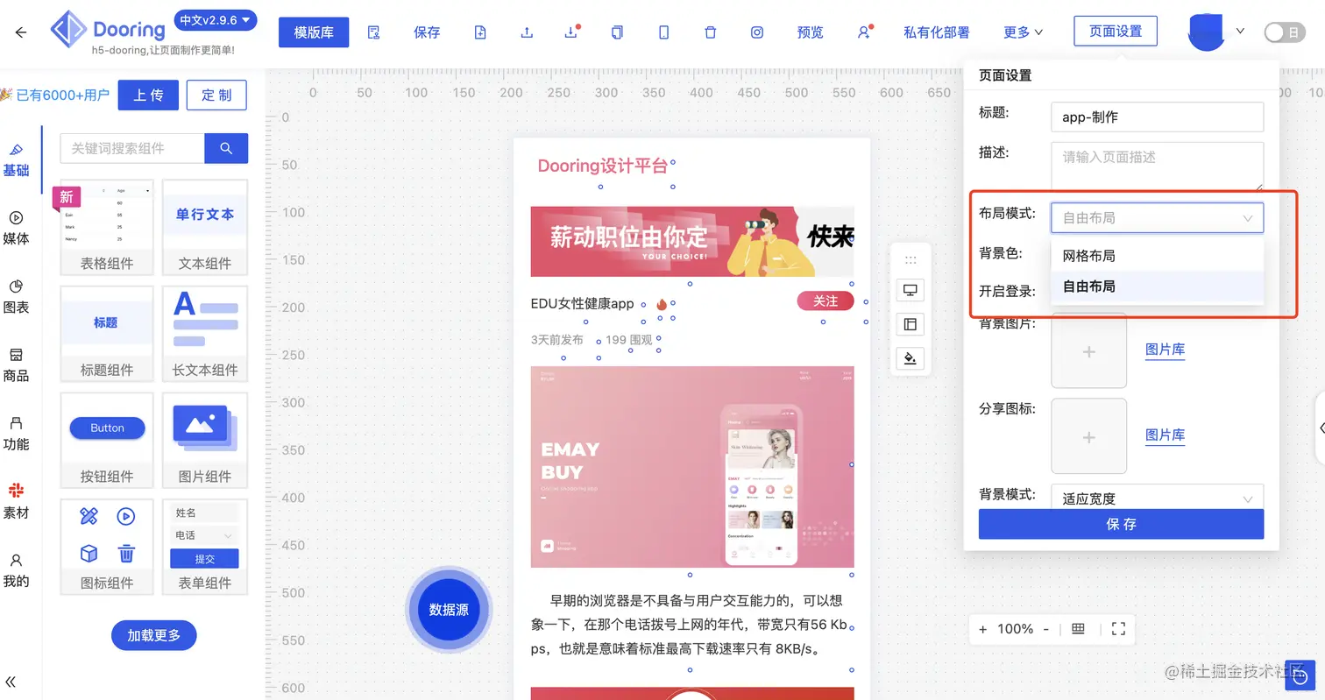
Task: Click the 标题 input containing app-制作
Action: [x=1157, y=117]
